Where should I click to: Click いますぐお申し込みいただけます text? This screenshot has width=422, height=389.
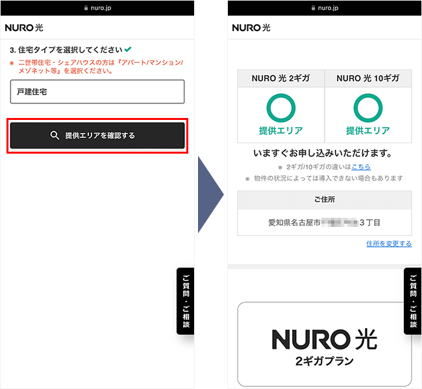(323, 153)
